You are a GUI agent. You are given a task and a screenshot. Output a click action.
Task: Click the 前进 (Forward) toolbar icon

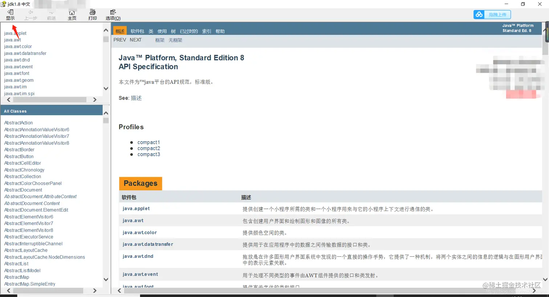[51, 15]
